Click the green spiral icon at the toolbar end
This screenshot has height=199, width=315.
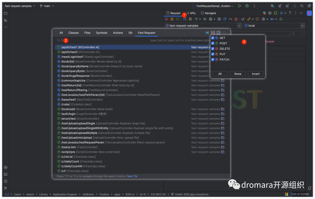point(281,19)
